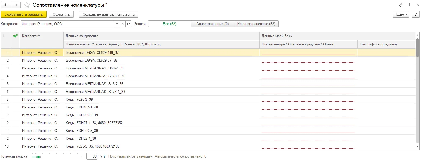Show all records with Все (62)
The image size is (421, 161).
tap(169, 24)
